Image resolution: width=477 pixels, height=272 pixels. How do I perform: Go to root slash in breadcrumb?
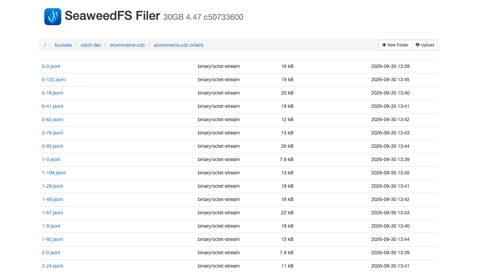click(x=45, y=45)
